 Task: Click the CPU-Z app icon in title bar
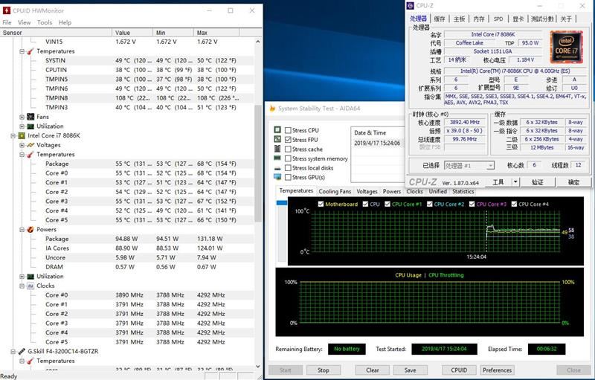[411, 6]
